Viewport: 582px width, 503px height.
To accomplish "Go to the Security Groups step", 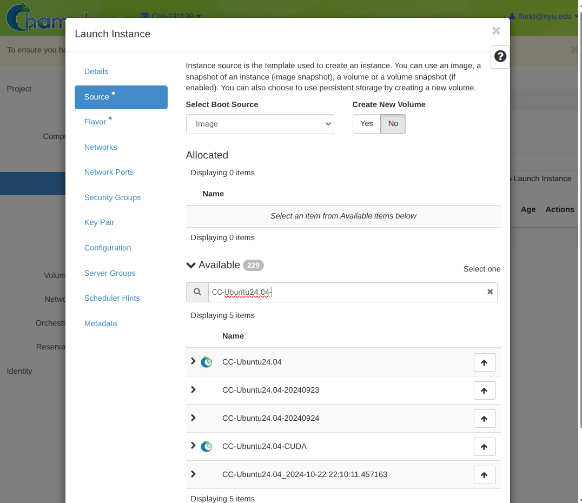I will click(113, 197).
